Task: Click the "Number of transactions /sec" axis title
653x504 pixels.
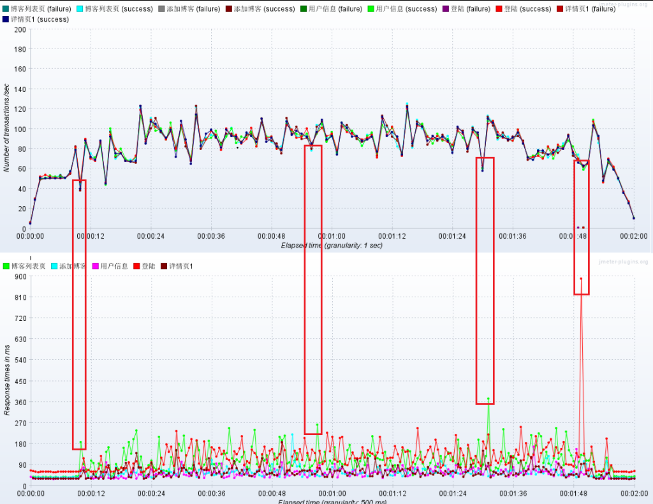Action: point(6,128)
